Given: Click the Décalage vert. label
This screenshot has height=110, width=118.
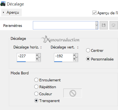Looking at the screenshot, I should (65, 47).
